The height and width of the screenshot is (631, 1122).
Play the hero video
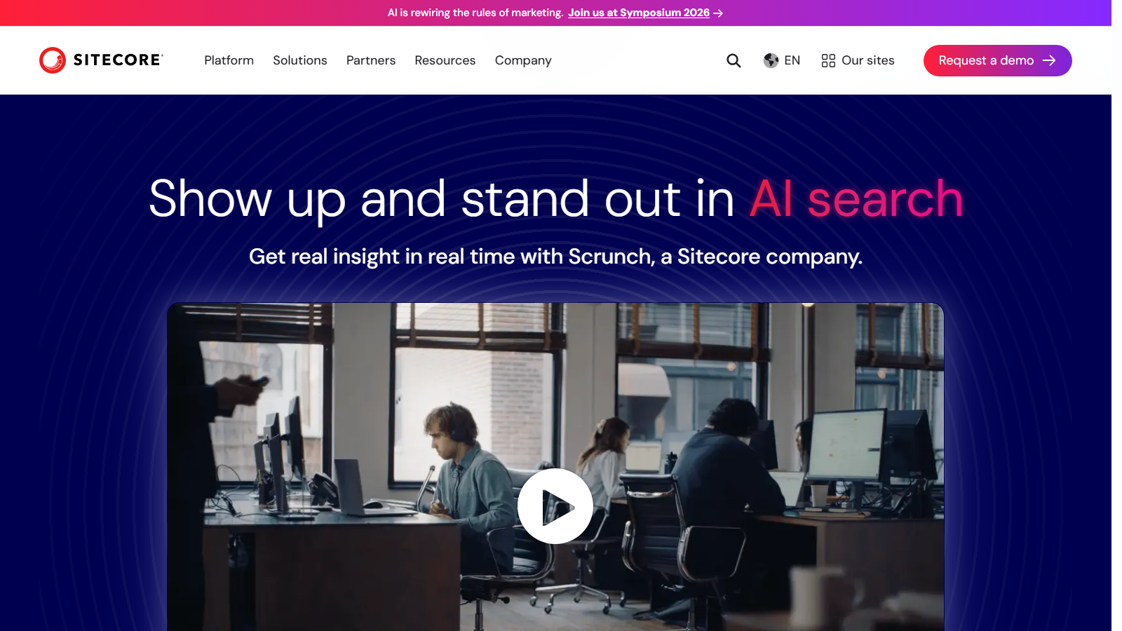[x=555, y=506]
